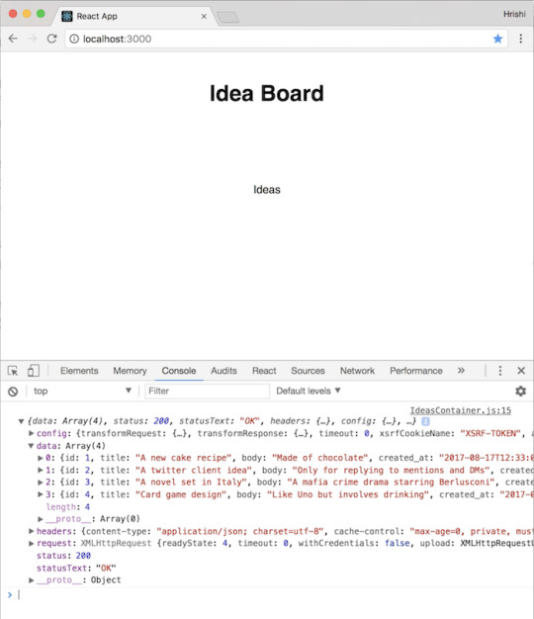
Task: Expand the config property
Action: [32, 433]
